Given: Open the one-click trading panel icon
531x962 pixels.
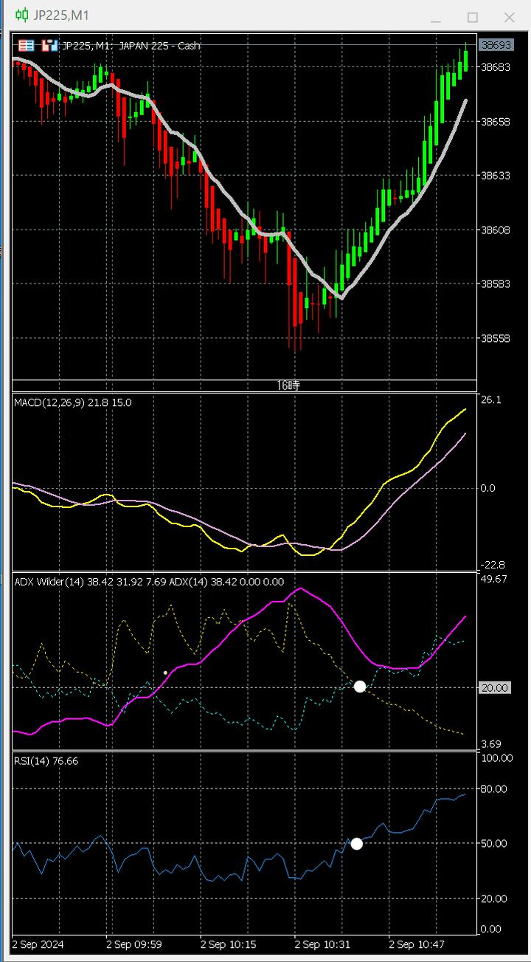Looking at the screenshot, I should 27,46.
